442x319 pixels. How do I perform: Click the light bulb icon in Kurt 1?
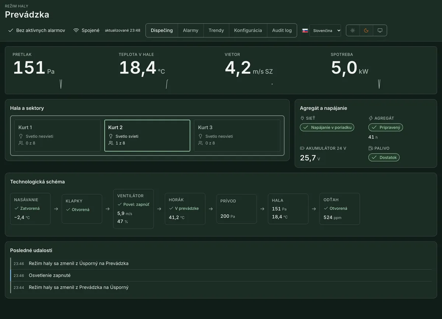pyautogui.click(x=21, y=136)
